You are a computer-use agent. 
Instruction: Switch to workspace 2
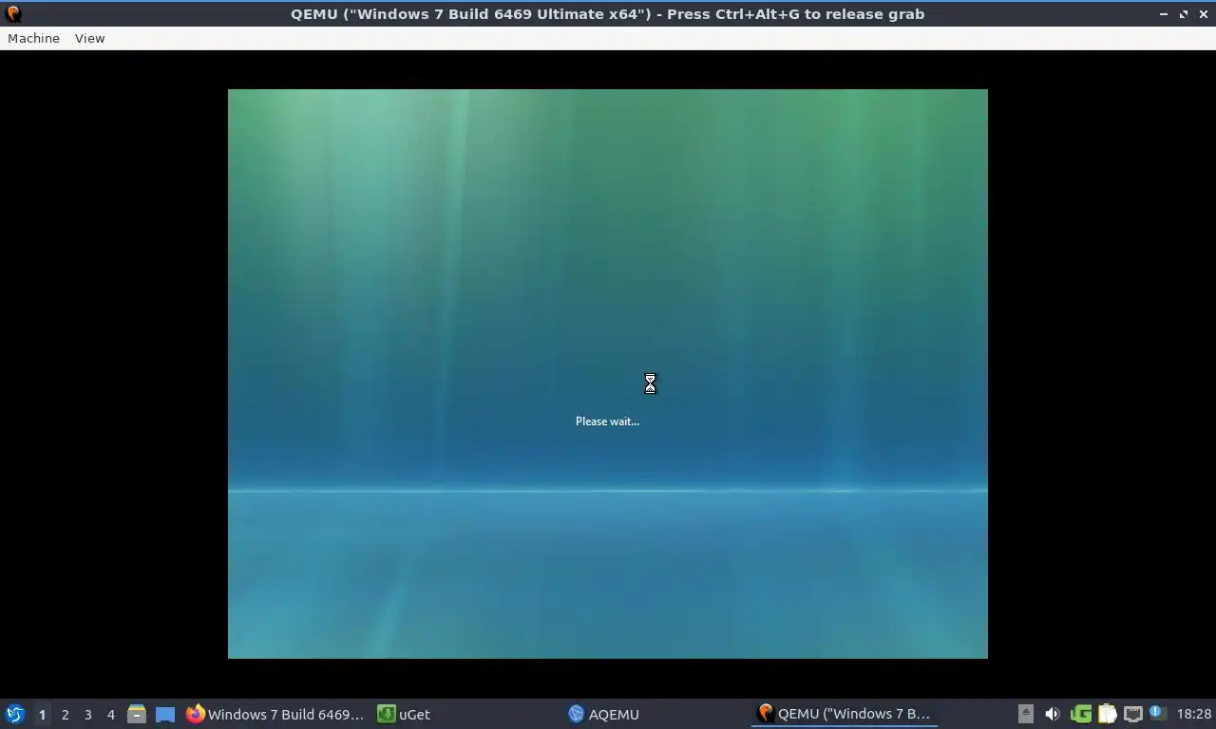pyautogui.click(x=66, y=714)
